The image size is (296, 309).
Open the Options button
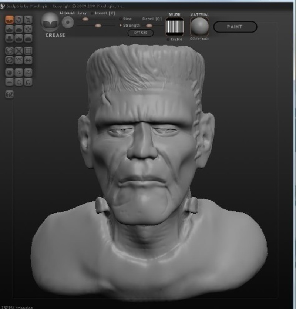pyautogui.click(x=141, y=33)
